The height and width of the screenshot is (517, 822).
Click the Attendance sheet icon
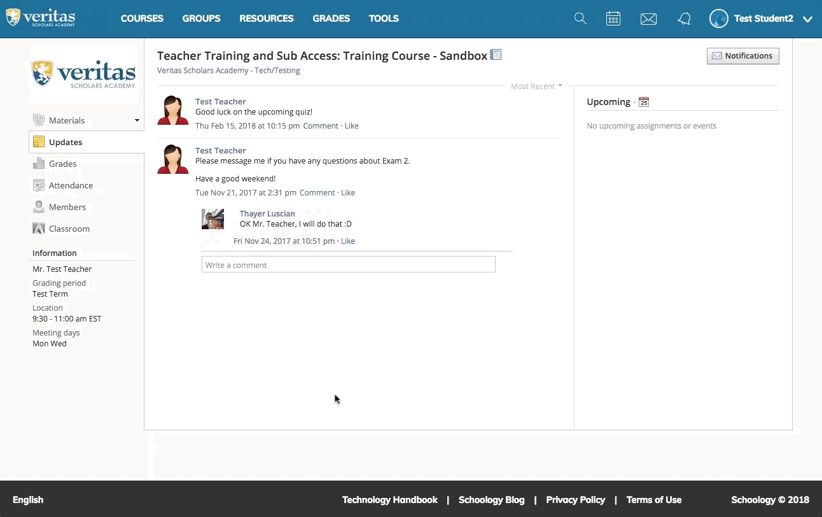(x=39, y=185)
